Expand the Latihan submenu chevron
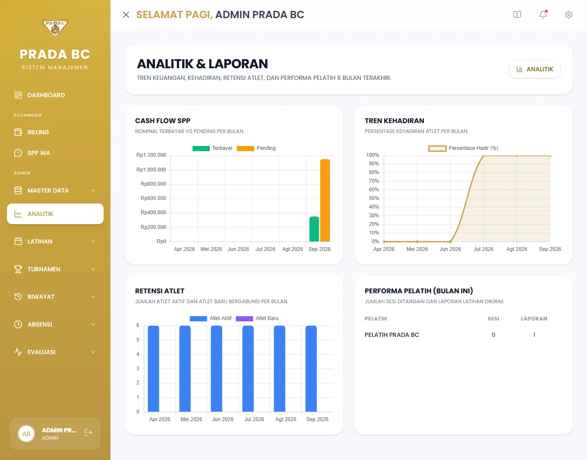The image size is (587, 460). coord(93,241)
